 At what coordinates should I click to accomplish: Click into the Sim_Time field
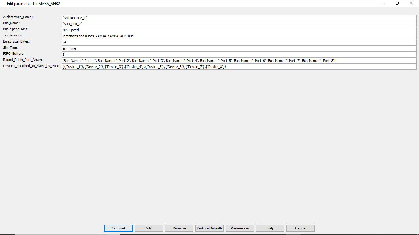(x=239, y=48)
